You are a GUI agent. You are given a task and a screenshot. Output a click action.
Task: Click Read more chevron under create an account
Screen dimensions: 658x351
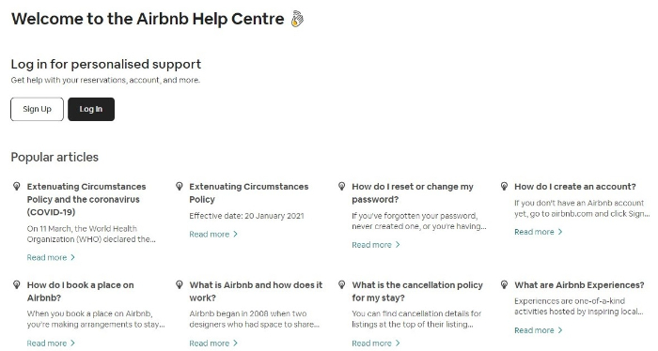560,232
